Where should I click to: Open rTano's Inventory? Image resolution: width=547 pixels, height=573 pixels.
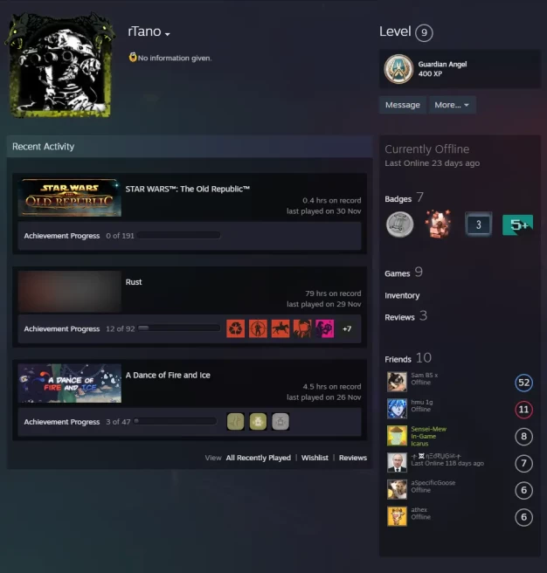point(402,295)
